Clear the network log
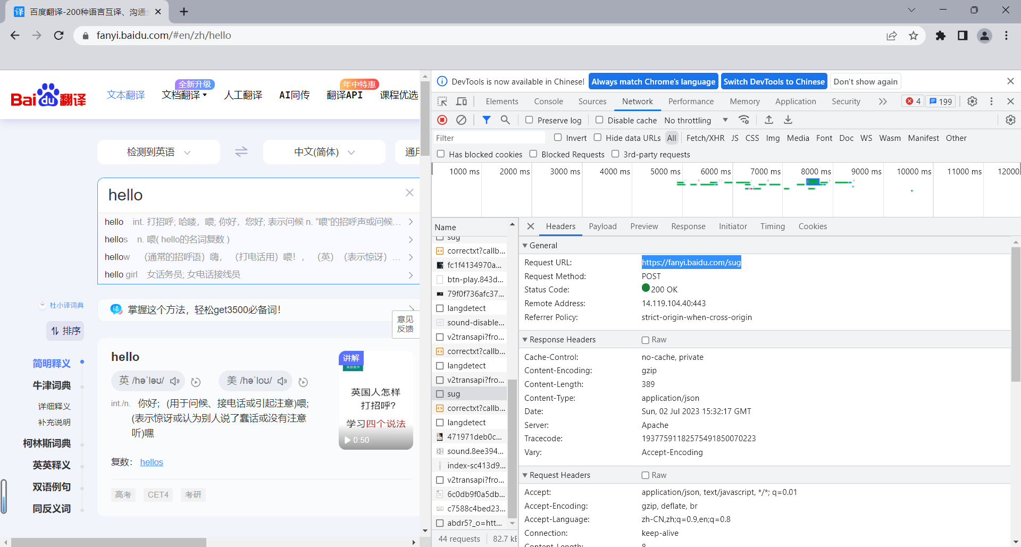This screenshot has width=1021, height=547. pos(462,120)
